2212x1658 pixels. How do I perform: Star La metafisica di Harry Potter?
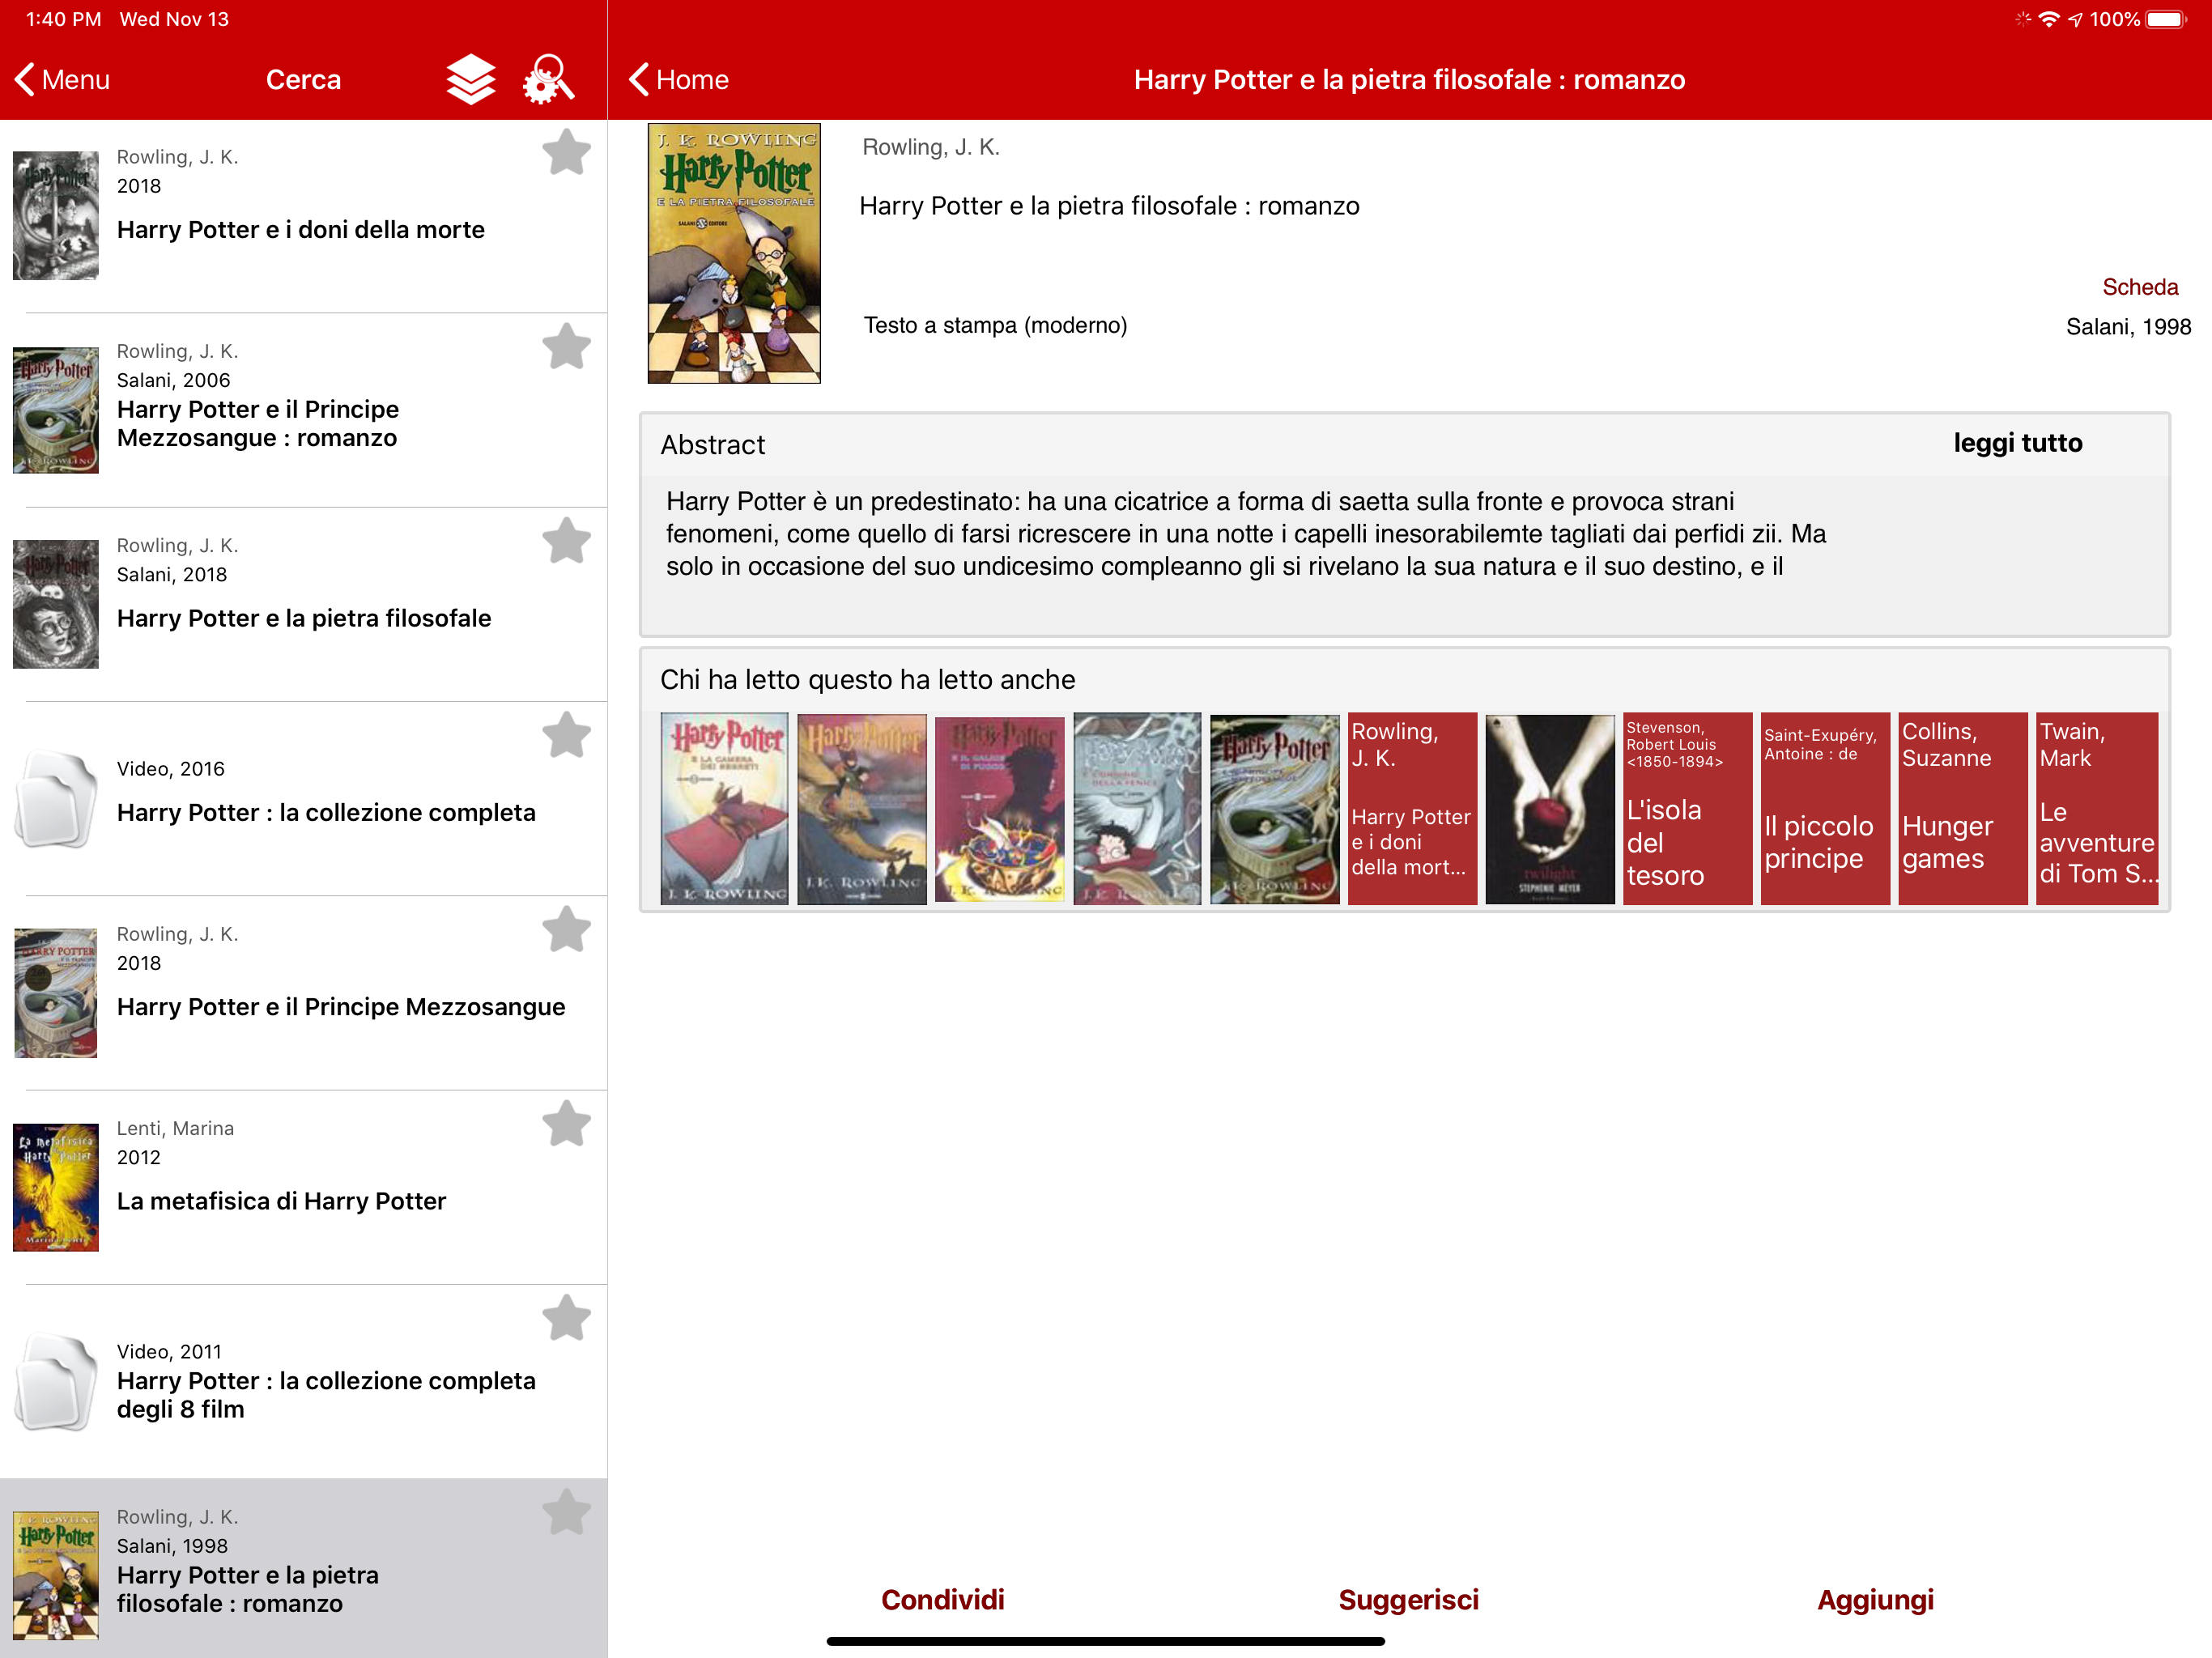tap(566, 1123)
